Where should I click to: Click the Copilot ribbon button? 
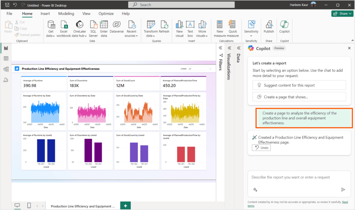pos(284,27)
